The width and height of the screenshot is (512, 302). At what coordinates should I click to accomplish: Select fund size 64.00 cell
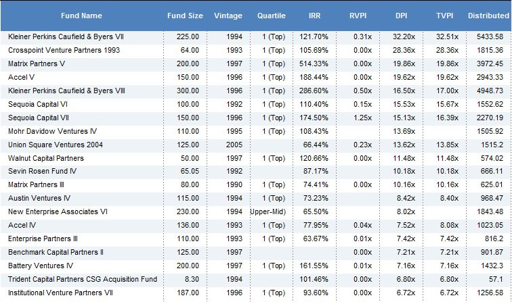pyautogui.click(x=190, y=51)
